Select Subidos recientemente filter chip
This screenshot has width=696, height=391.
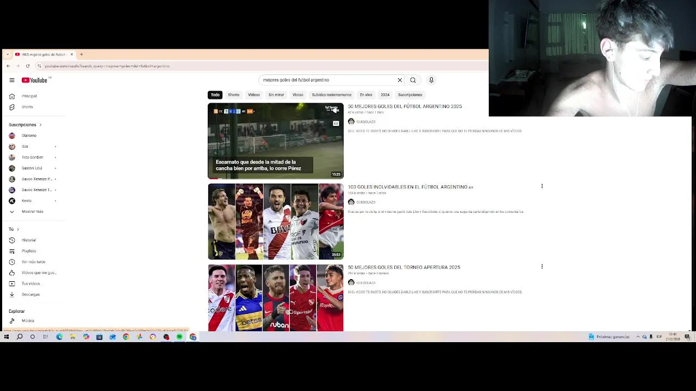pos(332,95)
